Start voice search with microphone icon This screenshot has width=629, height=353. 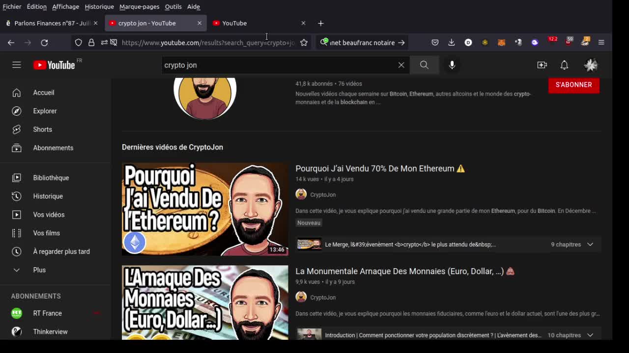452,65
